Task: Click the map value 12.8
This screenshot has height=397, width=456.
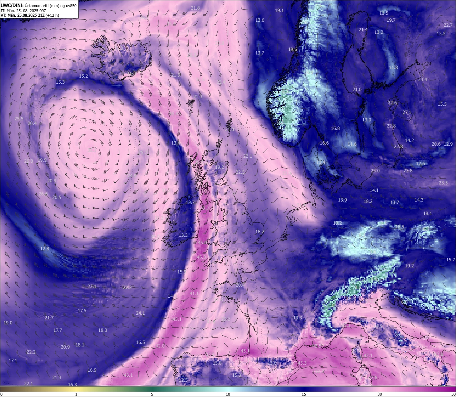Action: (x=45, y=249)
